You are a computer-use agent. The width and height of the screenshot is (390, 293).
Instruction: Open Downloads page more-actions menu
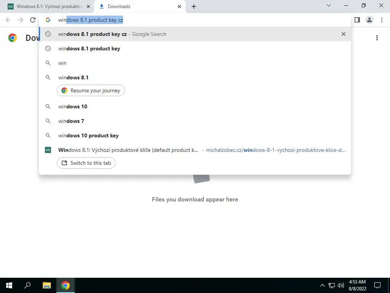(377, 38)
